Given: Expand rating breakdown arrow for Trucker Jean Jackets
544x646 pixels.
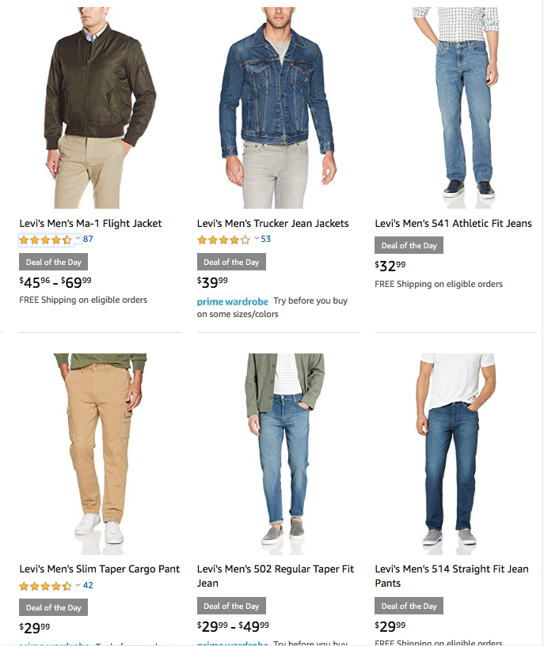Looking at the screenshot, I should [x=256, y=239].
